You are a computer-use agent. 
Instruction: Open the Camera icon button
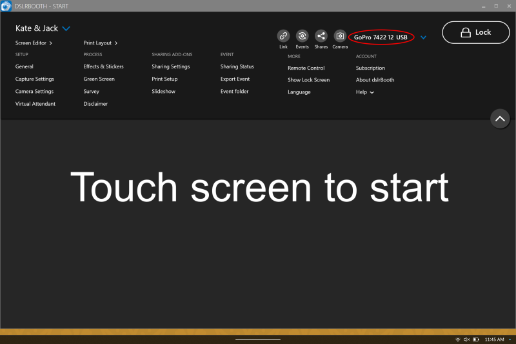coord(340,36)
